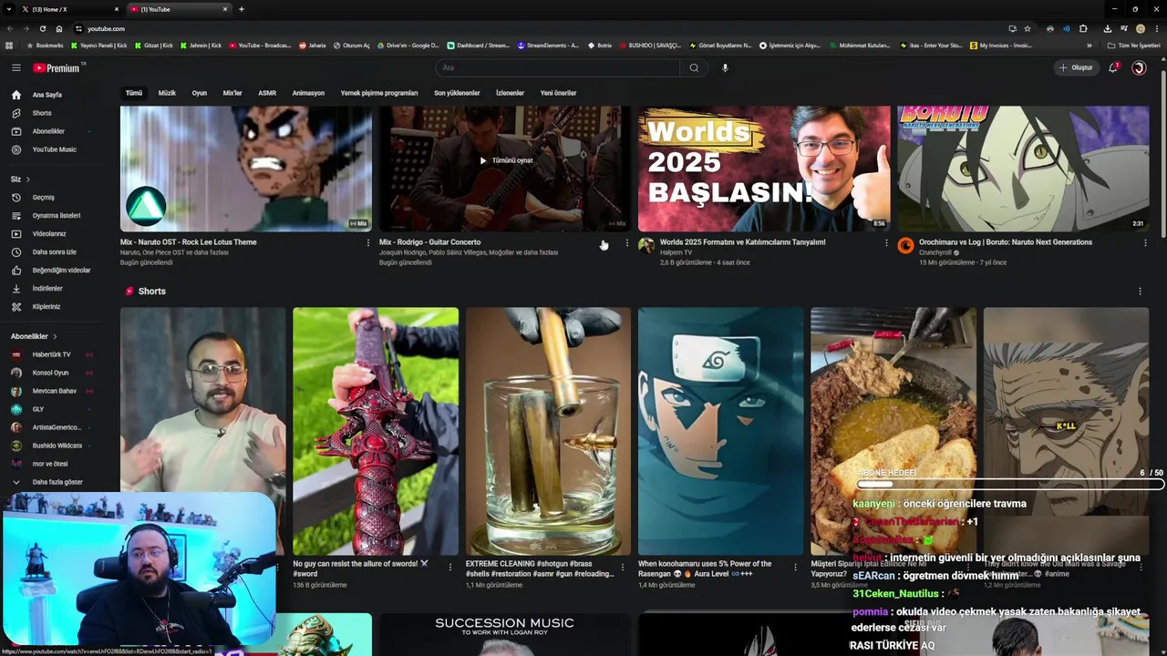Image resolution: width=1167 pixels, height=656 pixels.
Task: Open the Konohamaru Rasengan Short thumbnail
Action: click(x=721, y=431)
